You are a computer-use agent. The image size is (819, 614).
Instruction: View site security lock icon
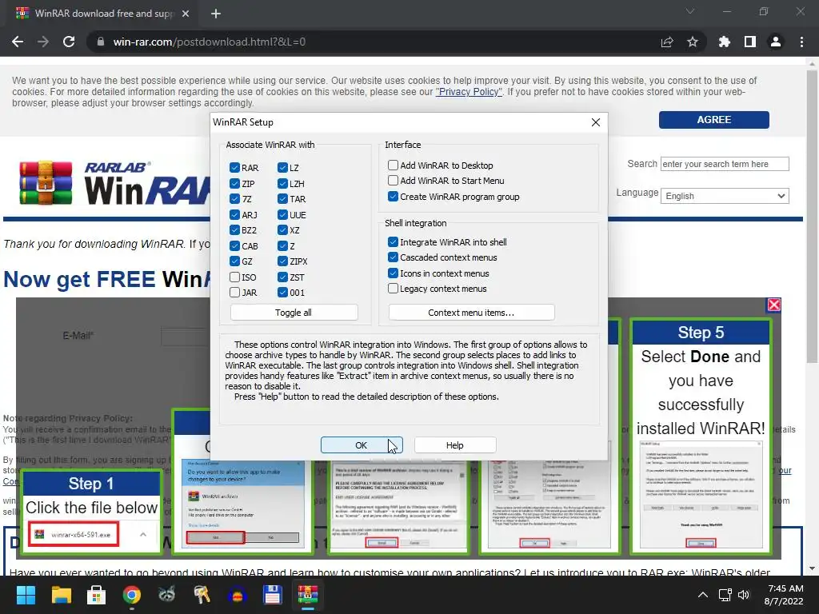click(x=101, y=42)
